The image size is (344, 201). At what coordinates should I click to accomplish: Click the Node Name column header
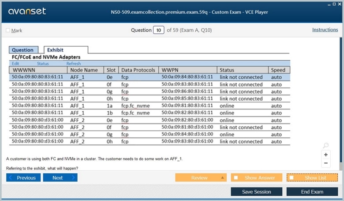[x=86, y=70]
